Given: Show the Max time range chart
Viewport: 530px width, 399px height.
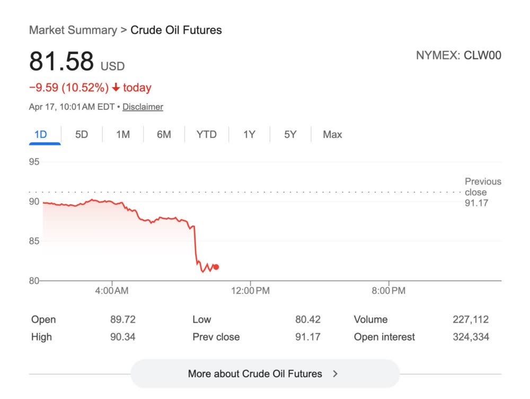Looking at the screenshot, I should (332, 135).
